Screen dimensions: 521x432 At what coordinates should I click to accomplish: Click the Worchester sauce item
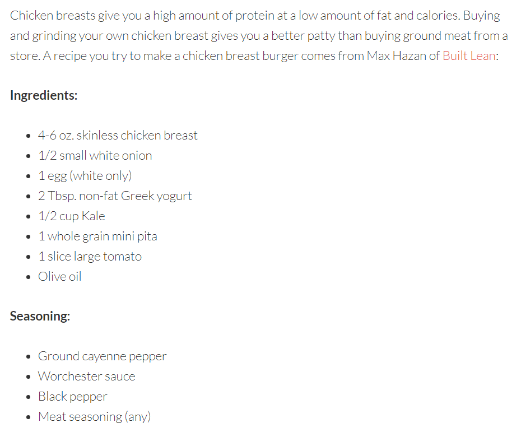click(86, 377)
